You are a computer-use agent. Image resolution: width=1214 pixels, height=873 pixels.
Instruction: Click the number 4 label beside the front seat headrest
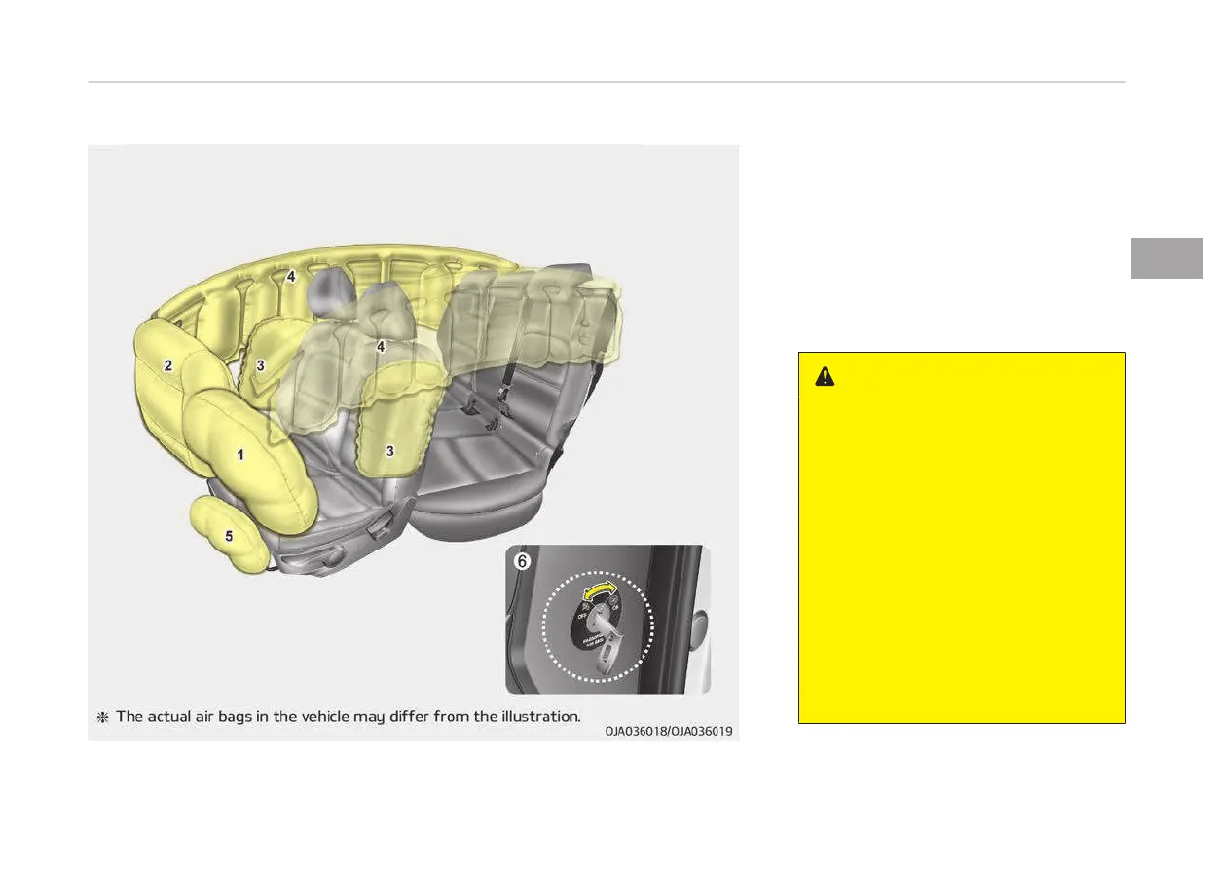pos(382,346)
